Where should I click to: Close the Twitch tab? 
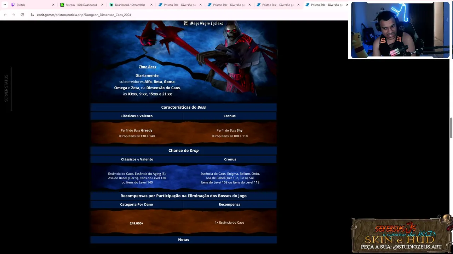(x=53, y=5)
